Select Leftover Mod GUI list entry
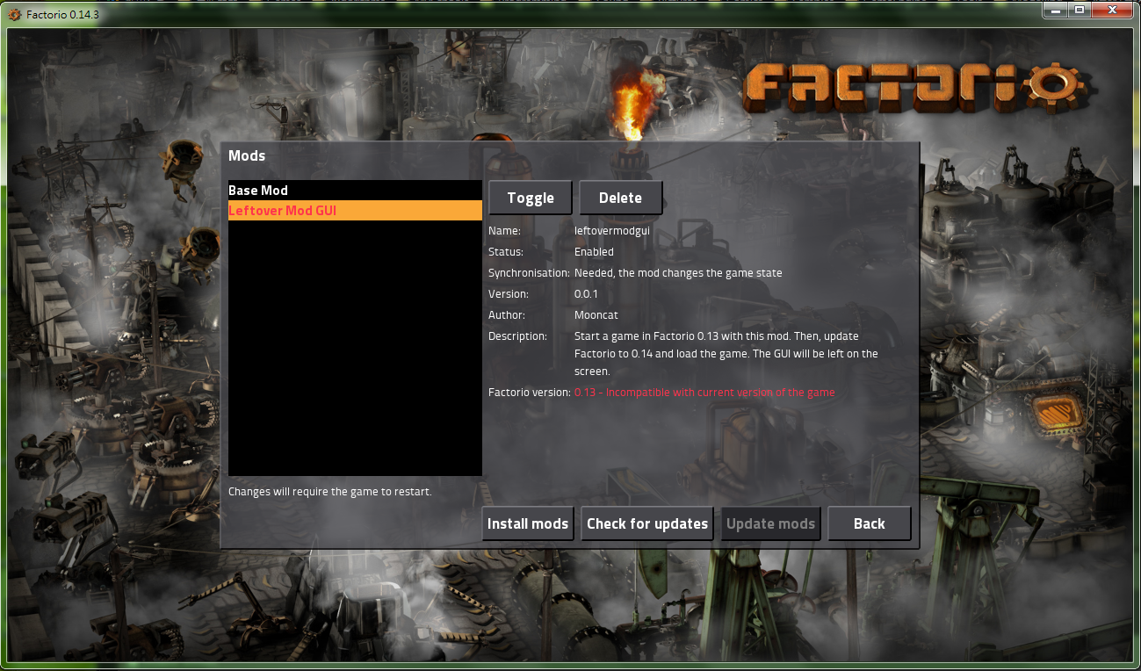 tap(355, 211)
